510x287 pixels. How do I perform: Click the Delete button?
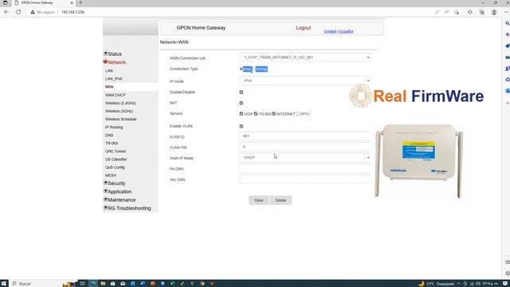tap(280, 200)
